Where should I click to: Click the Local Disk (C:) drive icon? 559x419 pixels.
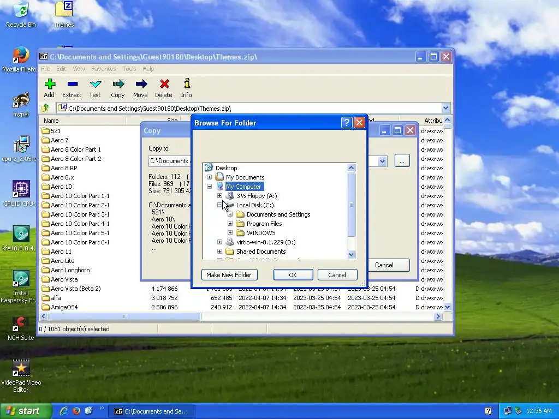click(230, 205)
